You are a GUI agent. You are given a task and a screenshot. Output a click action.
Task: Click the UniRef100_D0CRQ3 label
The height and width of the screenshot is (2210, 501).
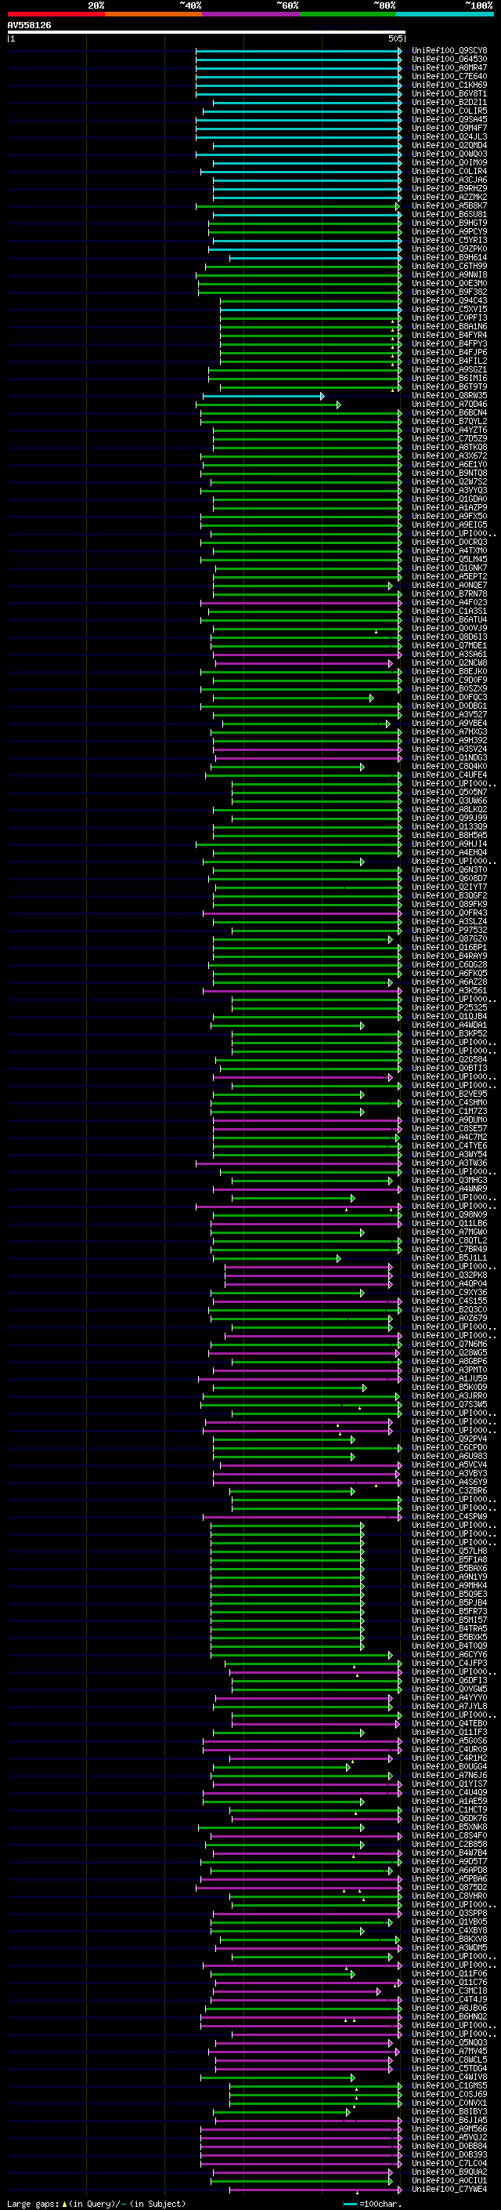point(449,543)
